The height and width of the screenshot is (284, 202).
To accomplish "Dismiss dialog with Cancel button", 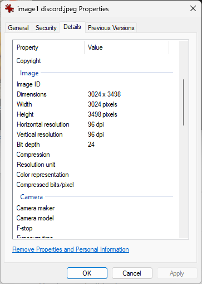I will [x=132, y=273].
